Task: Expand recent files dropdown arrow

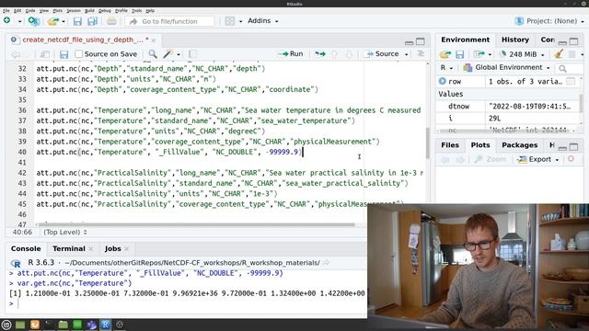Action: 64,21
